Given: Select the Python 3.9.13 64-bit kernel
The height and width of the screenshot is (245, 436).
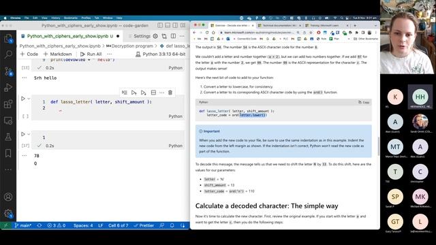Looking at the screenshot, I should [161, 54].
